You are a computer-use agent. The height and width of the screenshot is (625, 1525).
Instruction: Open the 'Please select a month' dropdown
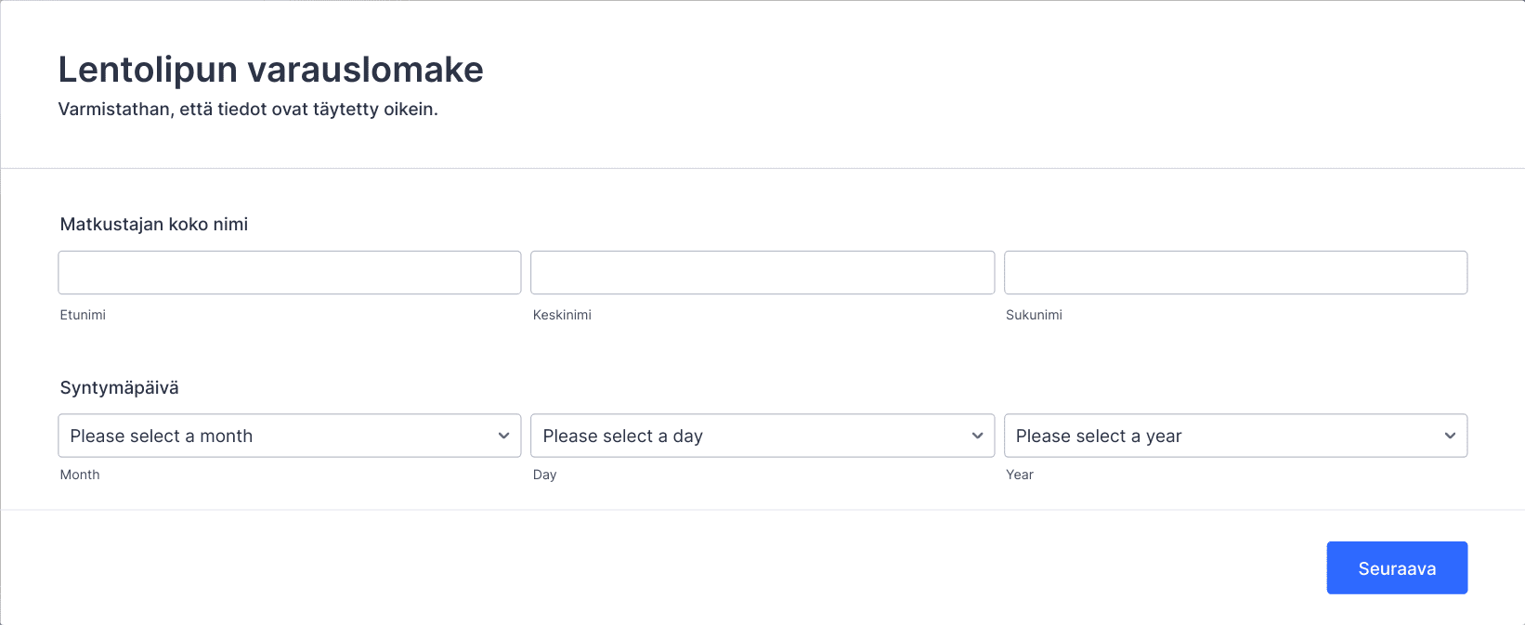tap(290, 436)
